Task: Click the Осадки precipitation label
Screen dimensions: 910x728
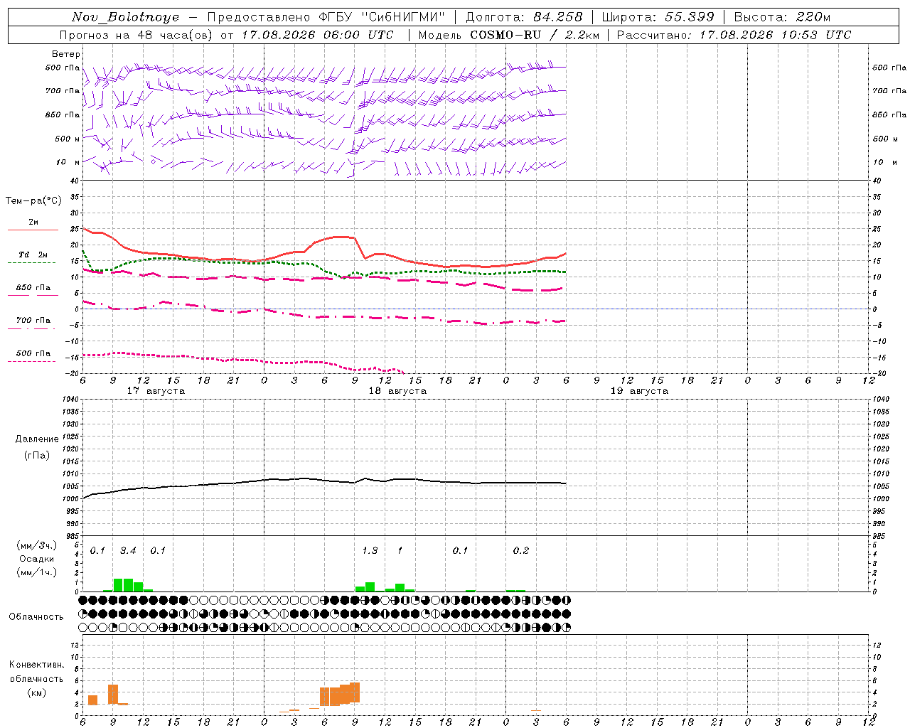Action: point(36,559)
